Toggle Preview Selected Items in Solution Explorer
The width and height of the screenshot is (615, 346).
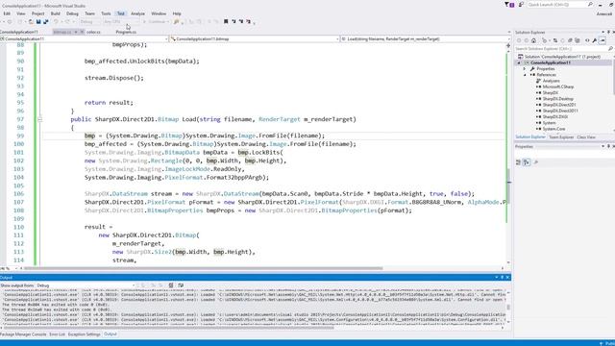(603, 40)
